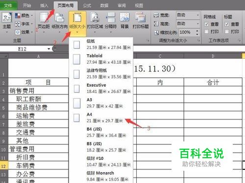This screenshot has width=245, height=183.
Task: Choose 信封 Monarch envelope size
Action: click(101, 176)
